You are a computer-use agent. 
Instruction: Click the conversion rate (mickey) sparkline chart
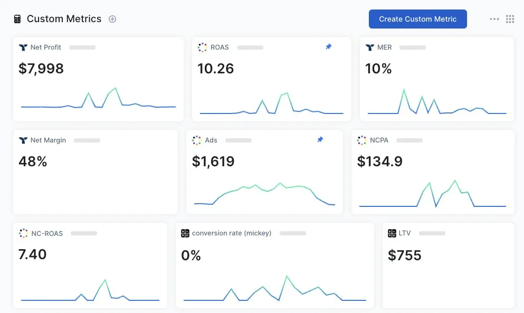[x=274, y=288]
